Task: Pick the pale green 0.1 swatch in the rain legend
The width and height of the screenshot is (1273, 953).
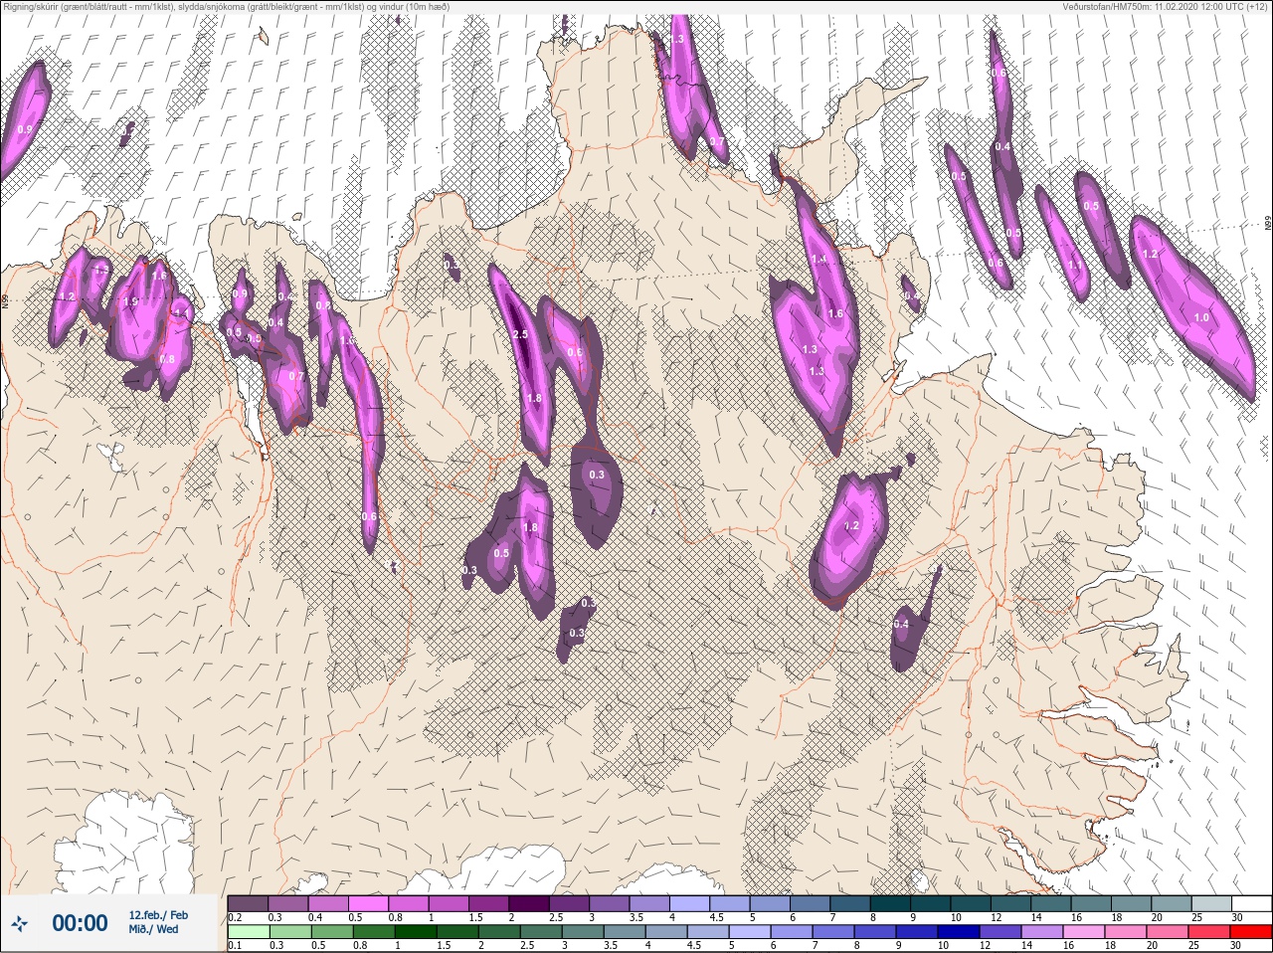Action: [x=248, y=932]
